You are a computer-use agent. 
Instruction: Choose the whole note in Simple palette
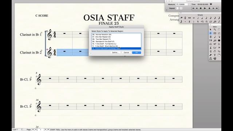(x=194, y=18)
